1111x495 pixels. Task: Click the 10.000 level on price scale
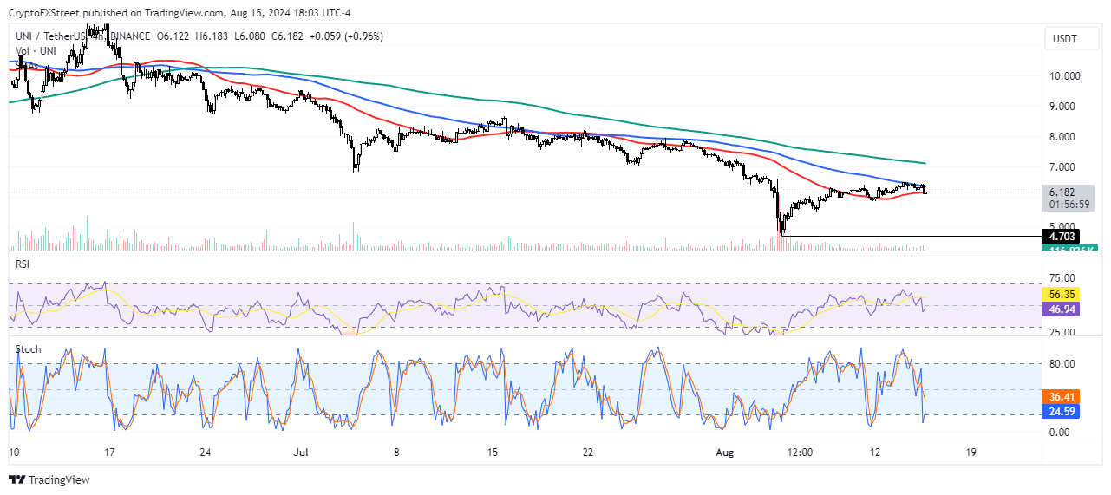(x=1065, y=75)
